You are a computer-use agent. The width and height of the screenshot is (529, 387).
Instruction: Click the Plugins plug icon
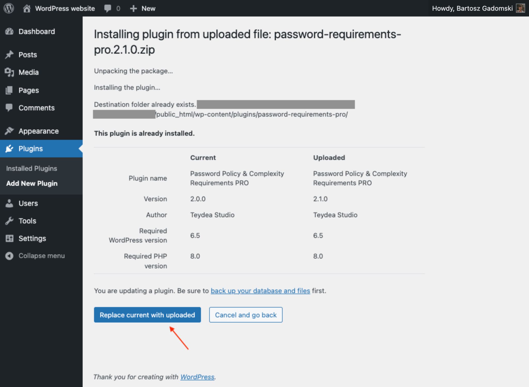[9, 149]
